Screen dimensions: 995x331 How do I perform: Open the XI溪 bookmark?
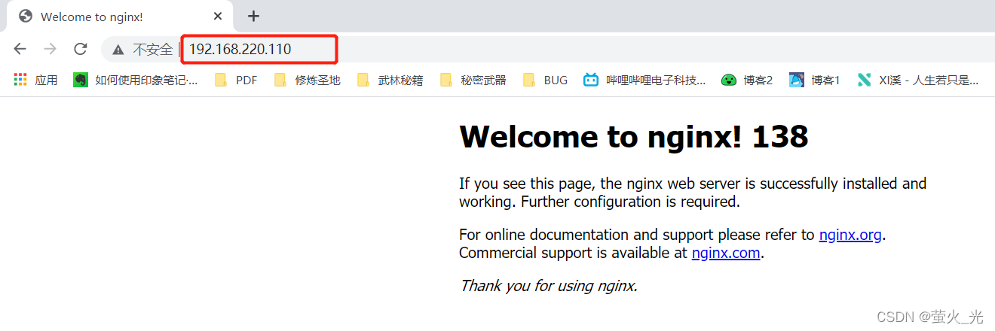click(918, 80)
